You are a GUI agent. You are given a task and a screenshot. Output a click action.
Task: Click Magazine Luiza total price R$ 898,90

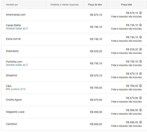[132, 110]
